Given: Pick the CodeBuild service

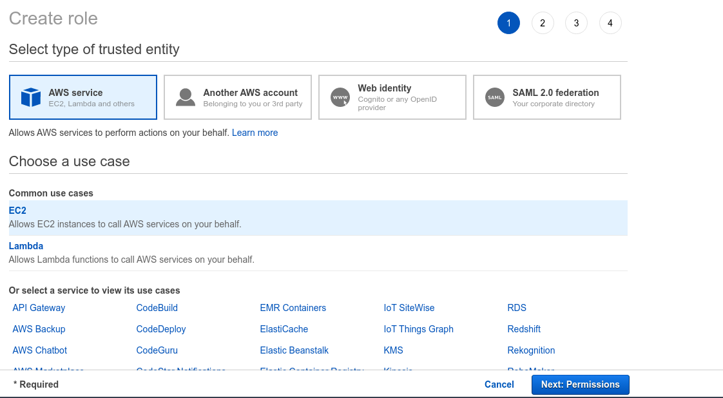Looking at the screenshot, I should tap(157, 308).
